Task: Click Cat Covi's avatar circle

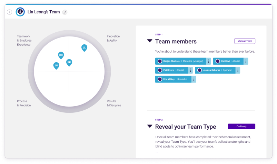Action: [217, 61]
